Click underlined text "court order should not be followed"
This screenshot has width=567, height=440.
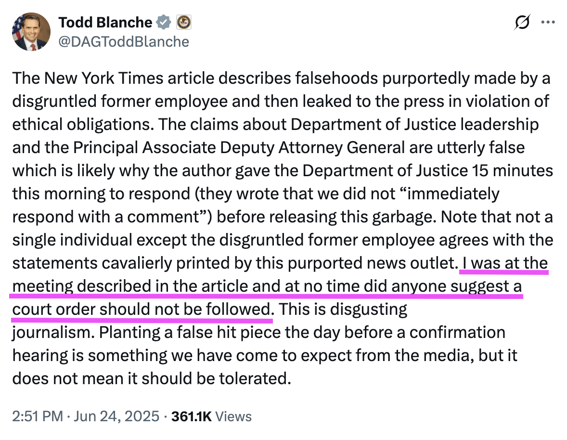tap(142, 310)
